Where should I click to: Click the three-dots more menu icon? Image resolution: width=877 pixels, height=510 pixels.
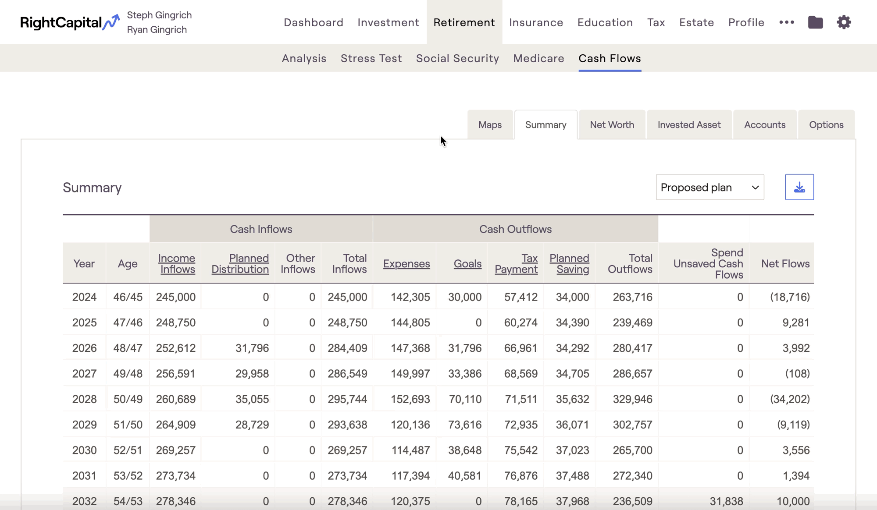[787, 22]
